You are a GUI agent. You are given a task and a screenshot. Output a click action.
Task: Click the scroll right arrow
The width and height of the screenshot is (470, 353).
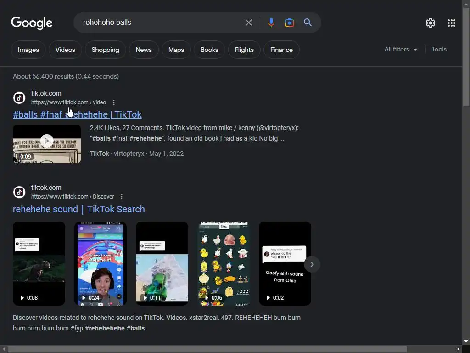[x=459, y=349]
